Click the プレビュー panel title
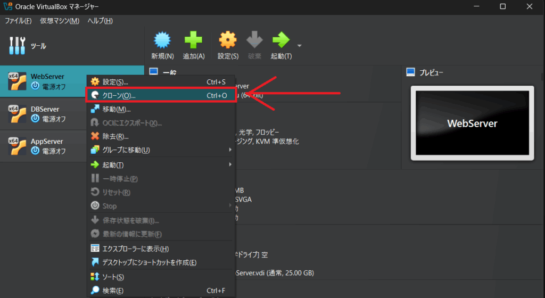Image resolution: width=545 pixels, height=298 pixels. point(431,72)
